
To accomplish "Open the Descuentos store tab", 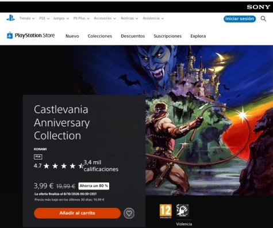I will tap(133, 36).
